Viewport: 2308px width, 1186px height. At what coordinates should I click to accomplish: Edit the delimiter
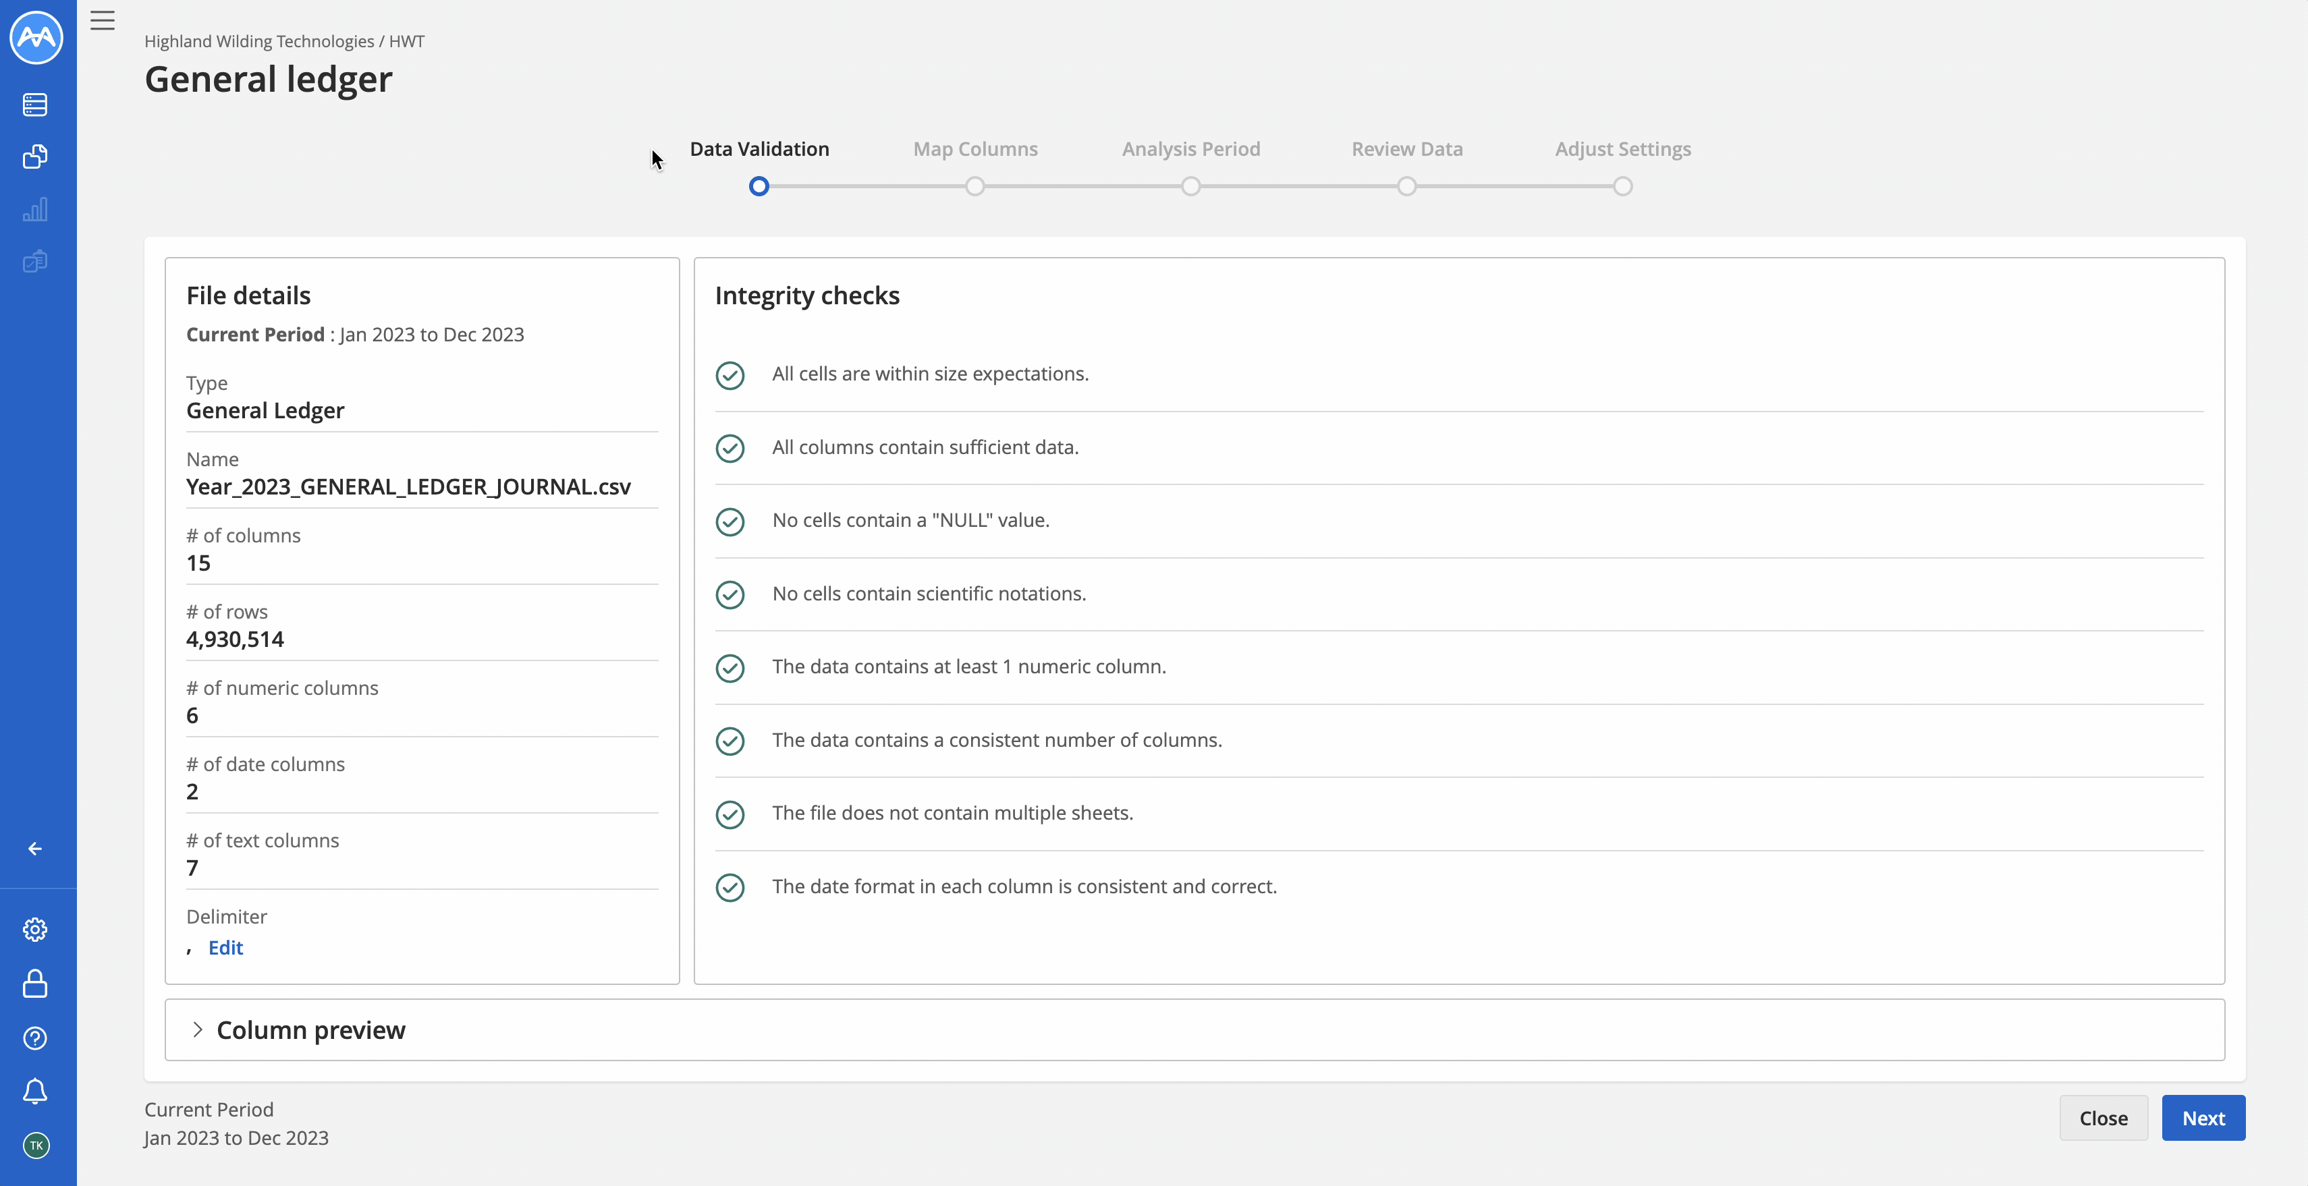pos(225,947)
